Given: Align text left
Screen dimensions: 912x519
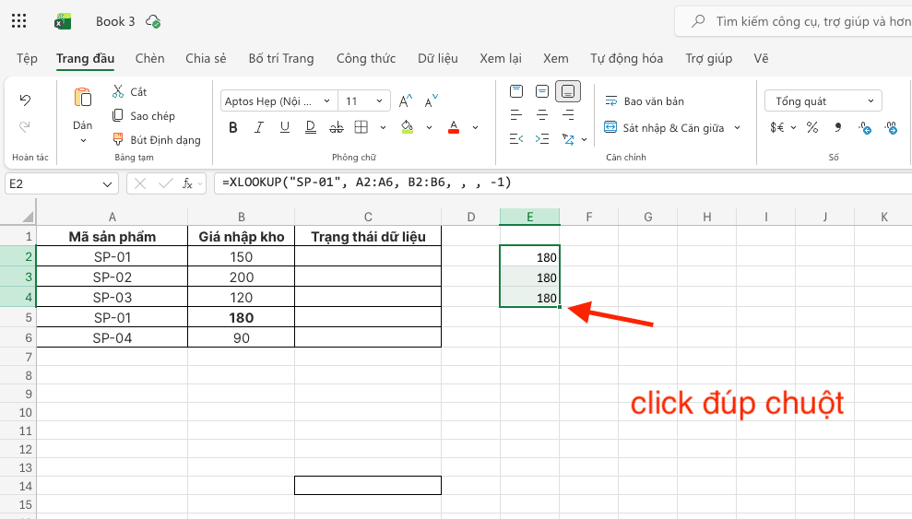Looking at the screenshot, I should click(515, 115).
